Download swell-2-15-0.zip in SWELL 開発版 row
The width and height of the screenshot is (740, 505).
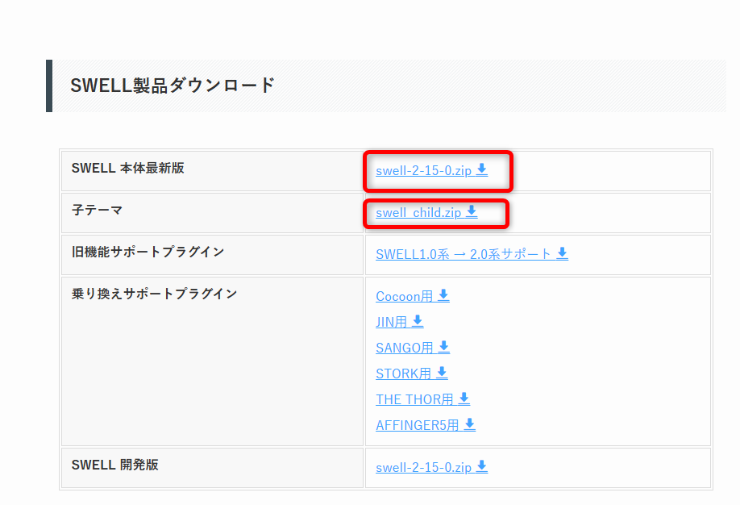431,467
